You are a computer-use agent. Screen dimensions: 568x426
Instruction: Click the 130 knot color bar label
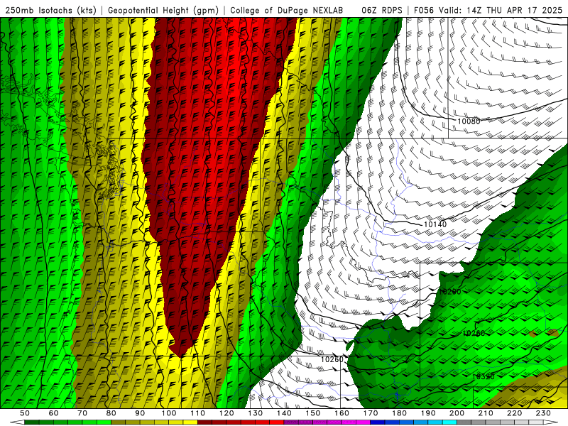pyautogui.click(x=256, y=413)
